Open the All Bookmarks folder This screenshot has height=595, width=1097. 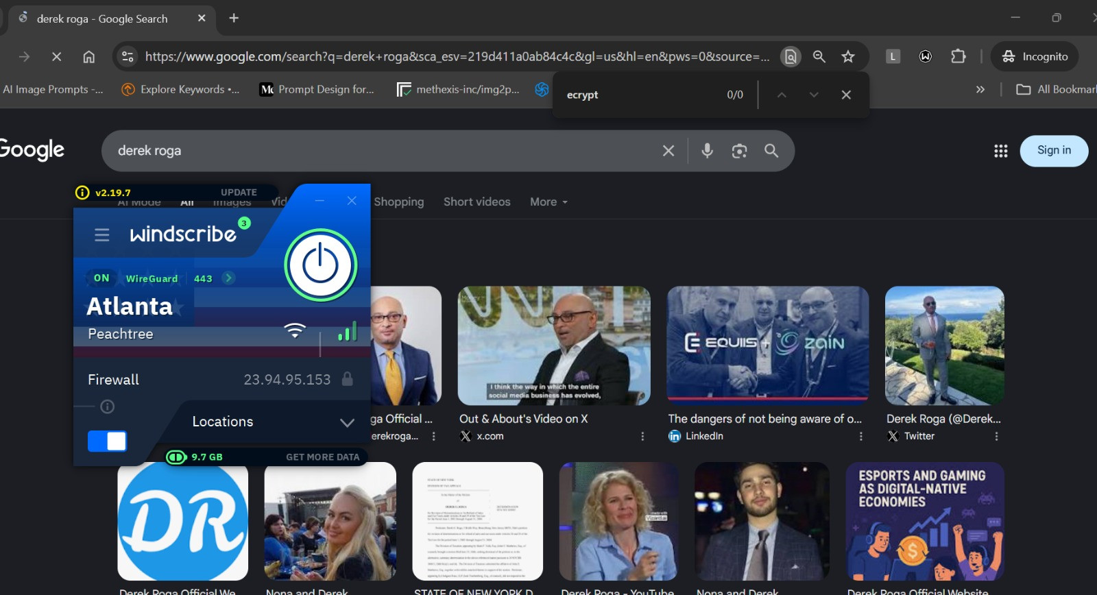[1056, 89]
